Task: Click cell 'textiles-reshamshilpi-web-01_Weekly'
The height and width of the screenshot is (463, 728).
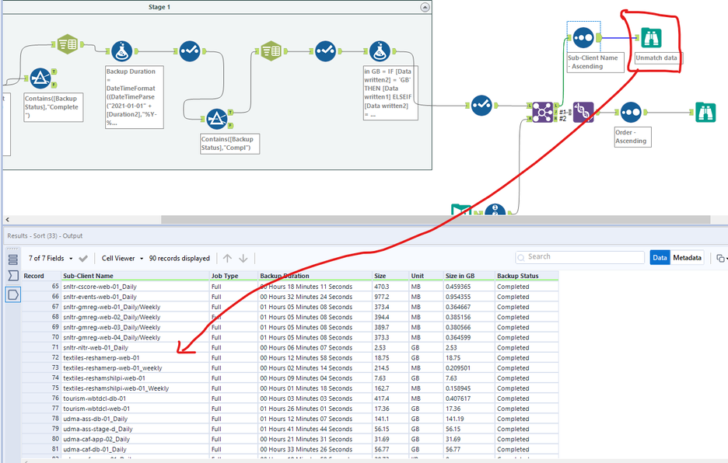Action: 135,388
